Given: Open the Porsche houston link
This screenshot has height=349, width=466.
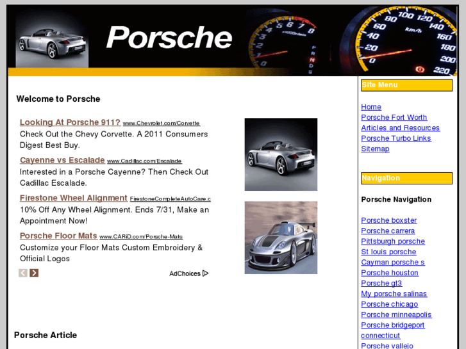Looking at the screenshot, I should pos(390,273).
